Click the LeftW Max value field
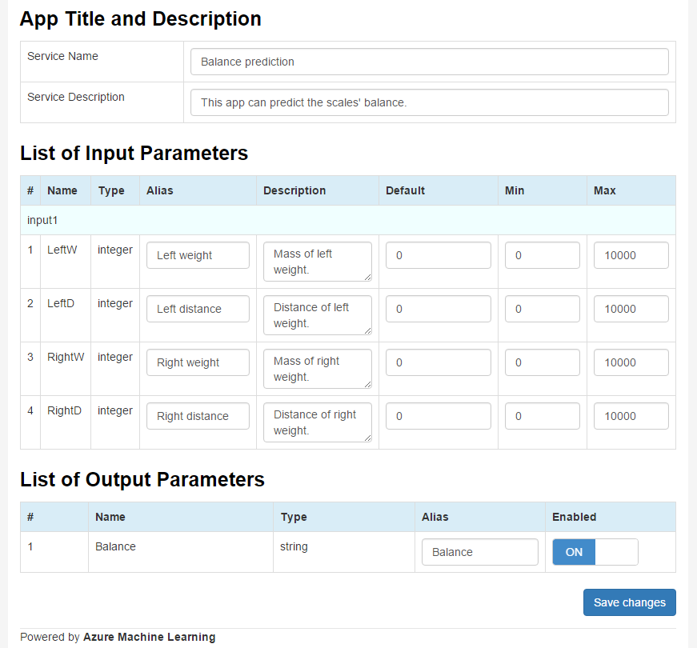The image size is (697, 648). point(631,255)
